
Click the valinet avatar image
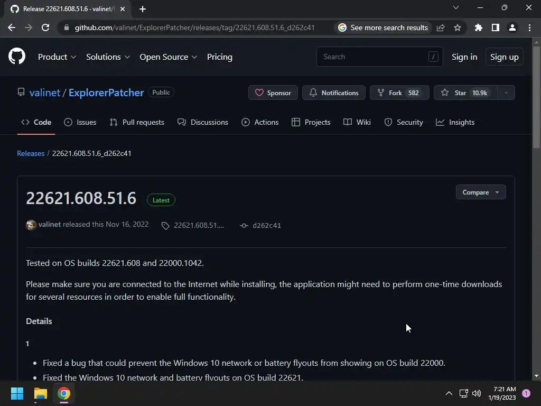[x=31, y=225]
